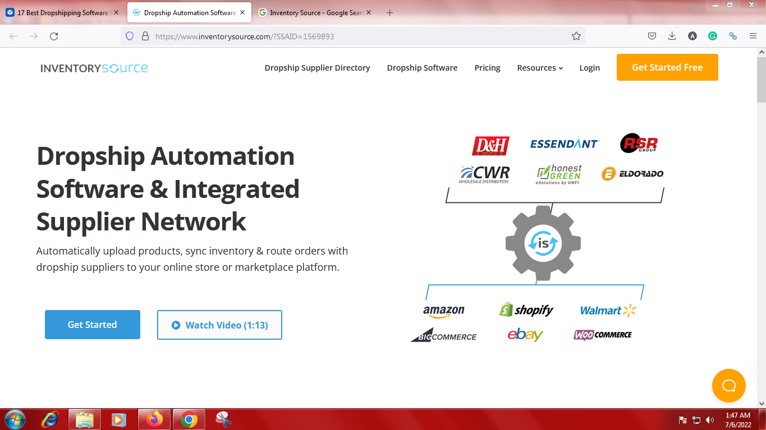The width and height of the screenshot is (766, 430).
Task: Click the Firefox account avatar icon
Action: (692, 36)
